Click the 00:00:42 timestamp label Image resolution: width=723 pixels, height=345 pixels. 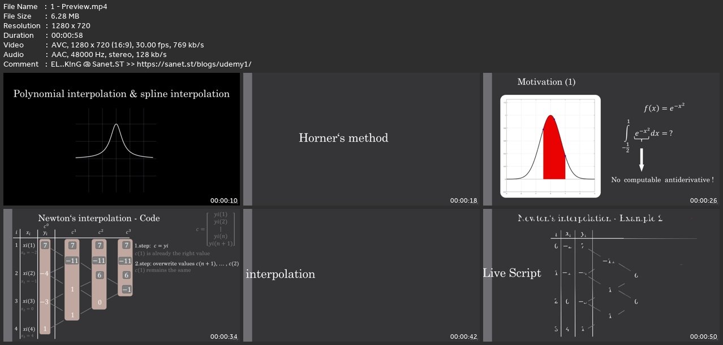point(463,337)
